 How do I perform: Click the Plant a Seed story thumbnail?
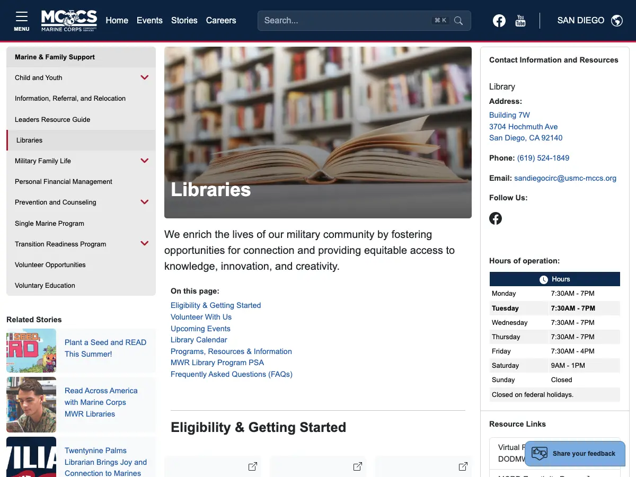(31, 351)
